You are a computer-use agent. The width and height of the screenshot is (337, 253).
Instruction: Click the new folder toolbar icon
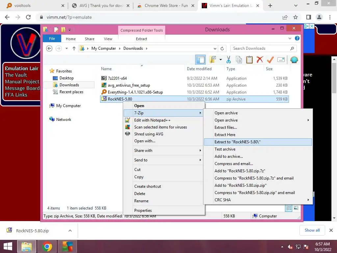[x=213, y=60]
